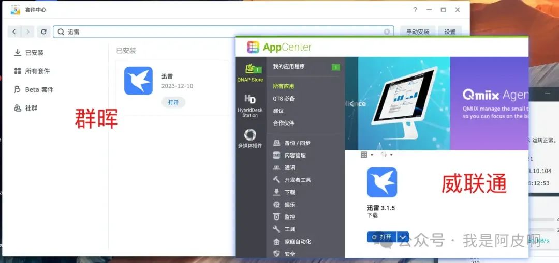Select 所有应用 category
The image size is (559, 263).
pyautogui.click(x=284, y=86)
